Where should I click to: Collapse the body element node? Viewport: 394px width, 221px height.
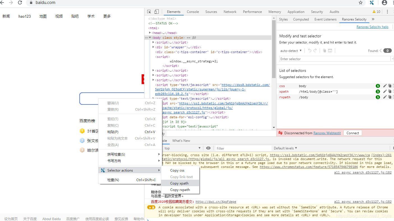(x=150, y=38)
